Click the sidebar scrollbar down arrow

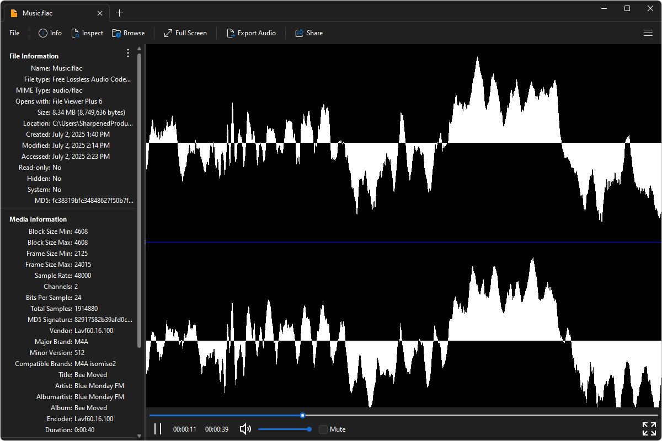tap(139, 435)
